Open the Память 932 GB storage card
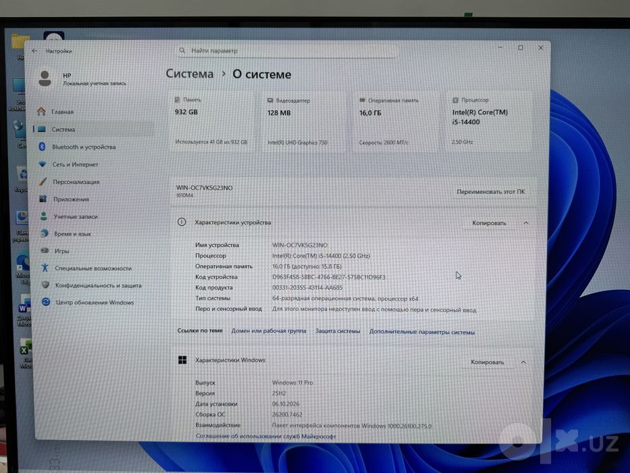The height and width of the screenshot is (473, 630). click(212, 122)
